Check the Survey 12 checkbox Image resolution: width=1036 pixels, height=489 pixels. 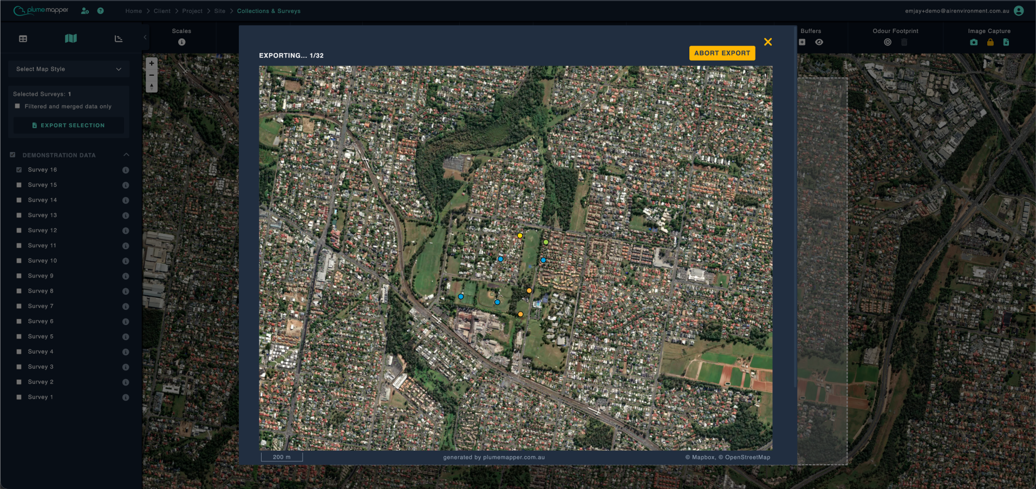click(x=19, y=230)
